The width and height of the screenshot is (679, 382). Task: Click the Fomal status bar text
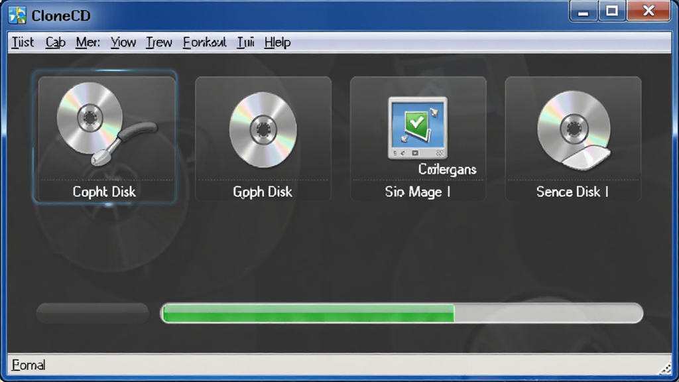(28, 365)
